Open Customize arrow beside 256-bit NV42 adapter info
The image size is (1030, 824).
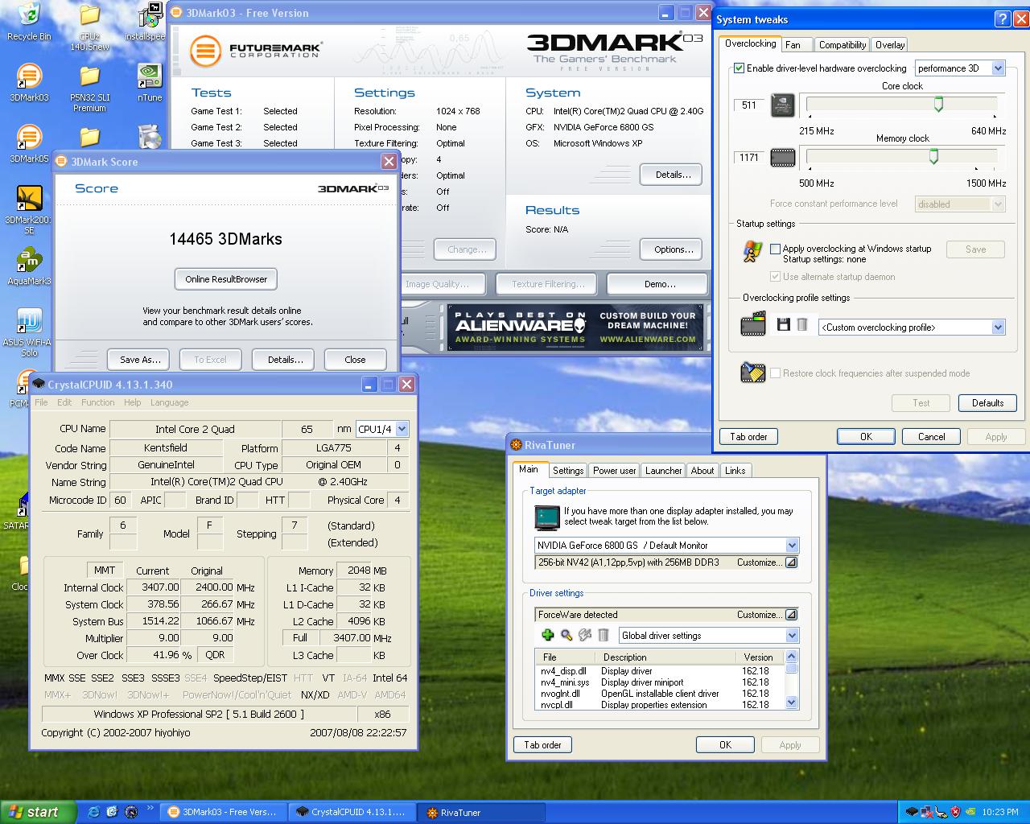(x=791, y=562)
